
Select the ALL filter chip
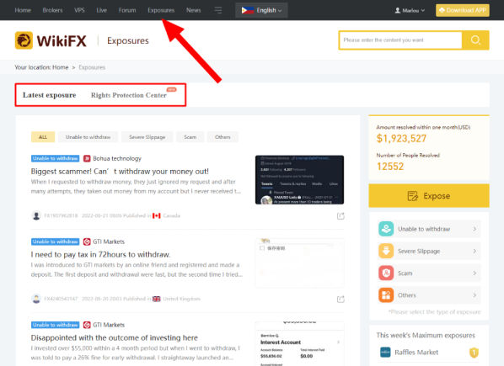coord(43,137)
